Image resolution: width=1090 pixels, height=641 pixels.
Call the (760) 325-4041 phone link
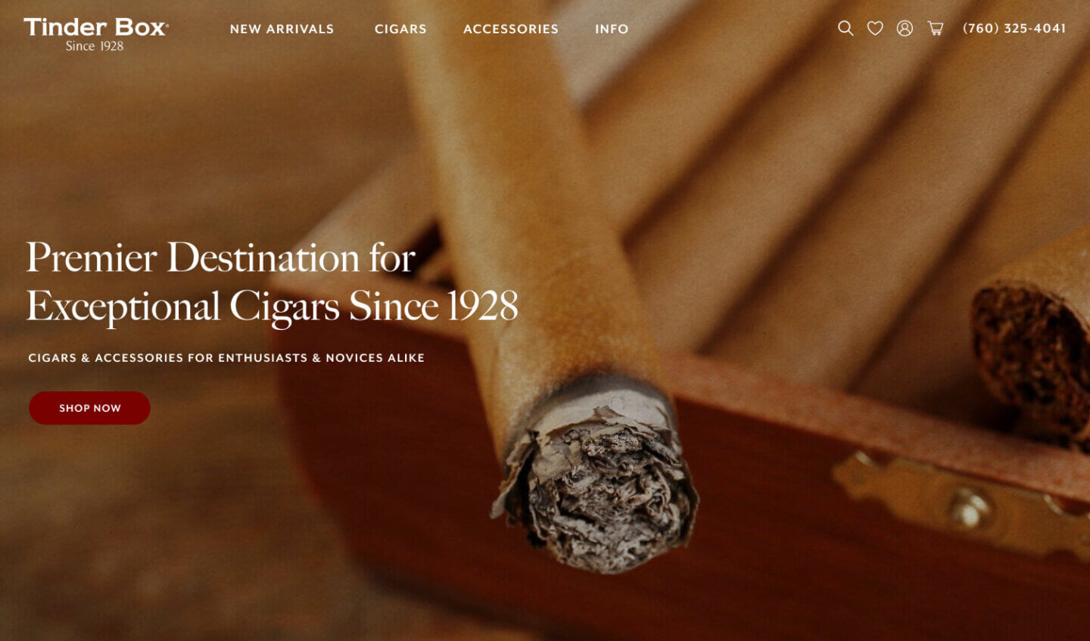(1014, 28)
